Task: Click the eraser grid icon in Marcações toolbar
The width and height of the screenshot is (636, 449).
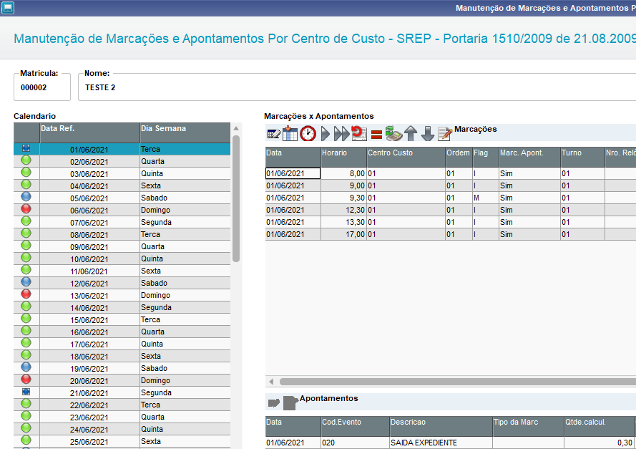Action: (273, 134)
